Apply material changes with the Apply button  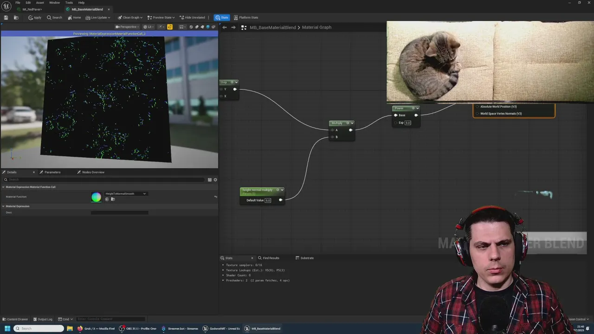pos(35,18)
